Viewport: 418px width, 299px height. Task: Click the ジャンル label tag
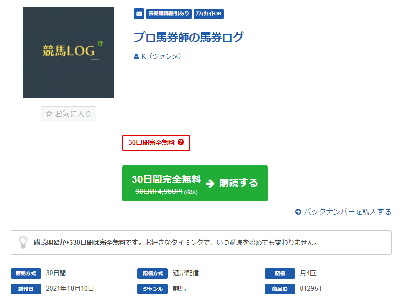click(153, 289)
